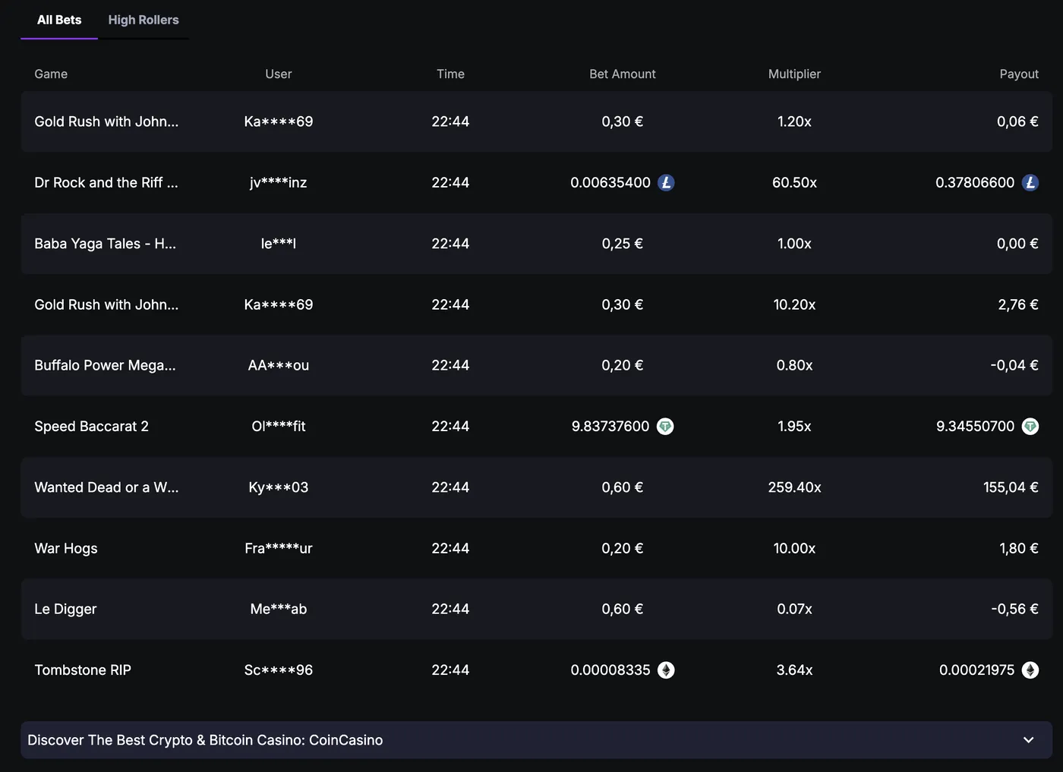
Task: Click the User column header
Action: (279, 74)
